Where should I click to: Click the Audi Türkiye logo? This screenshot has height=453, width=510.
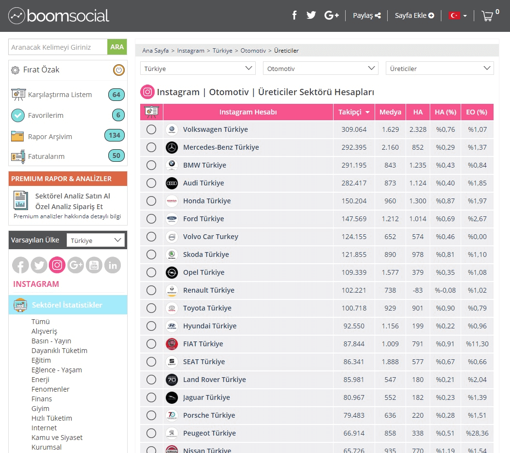[172, 183]
